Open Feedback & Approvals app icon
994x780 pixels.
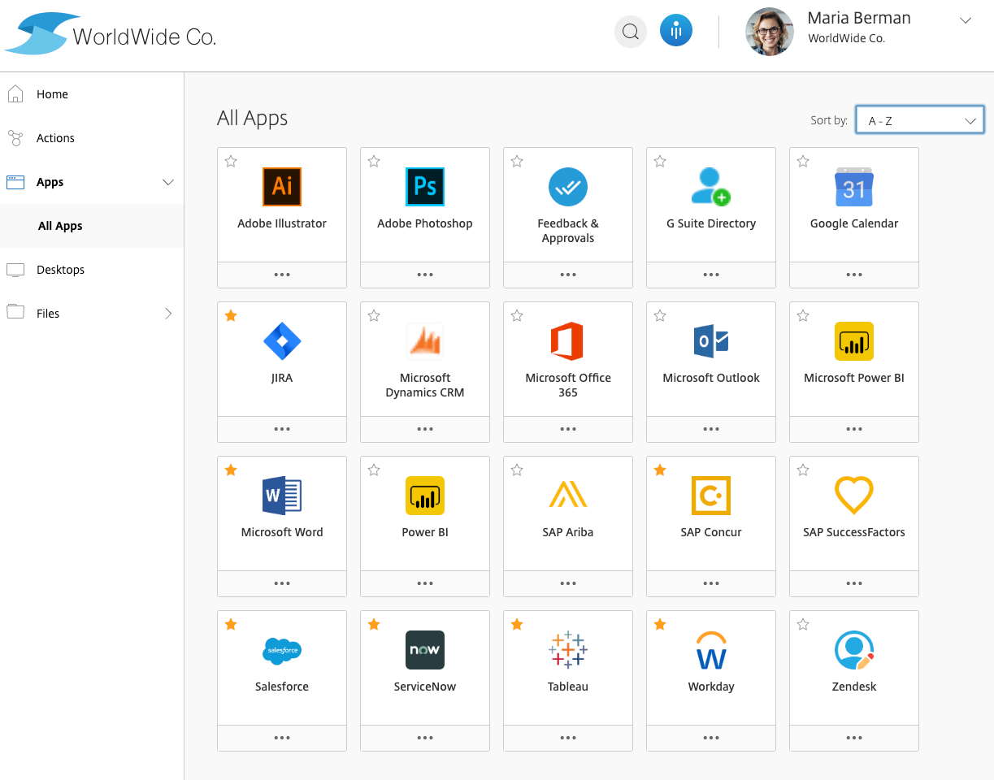[x=568, y=187]
